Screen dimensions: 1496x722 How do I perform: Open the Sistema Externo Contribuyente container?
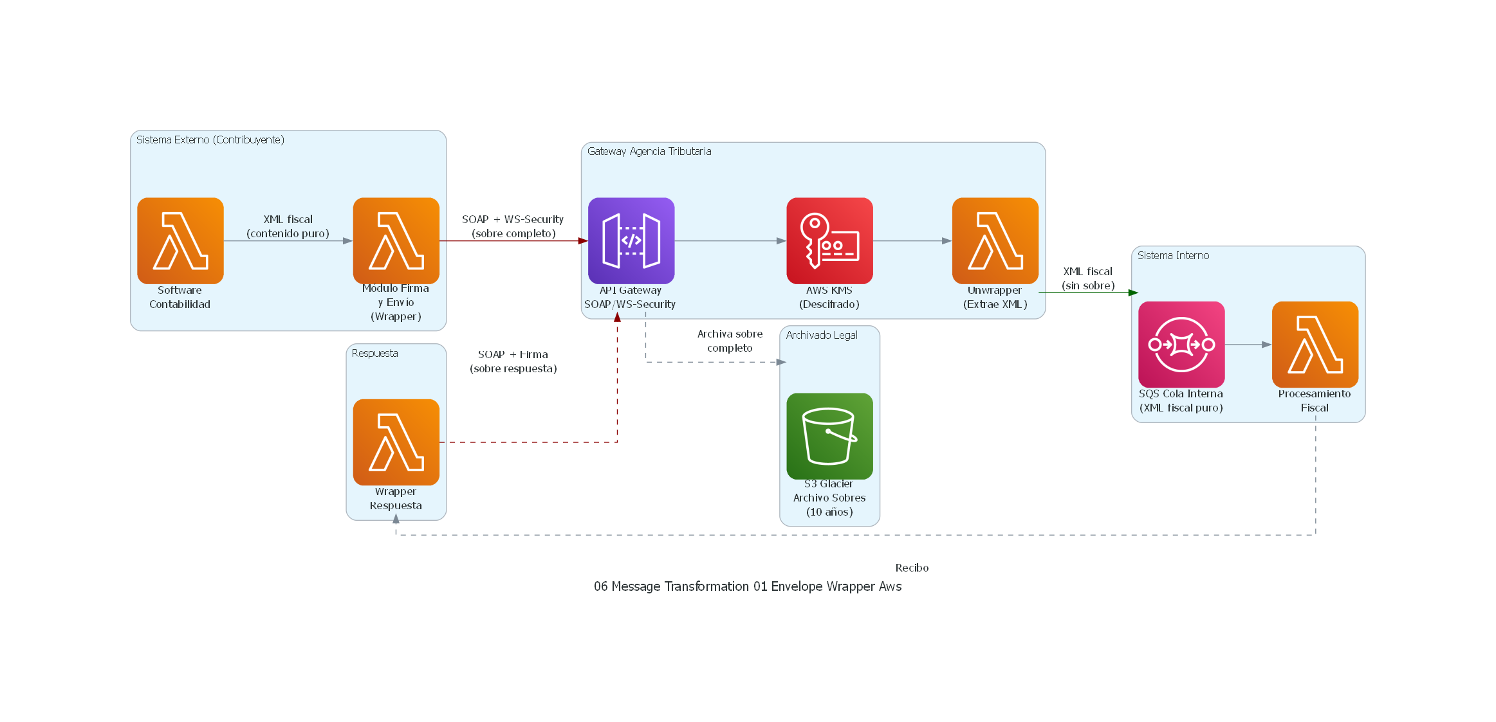tap(211, 139)
